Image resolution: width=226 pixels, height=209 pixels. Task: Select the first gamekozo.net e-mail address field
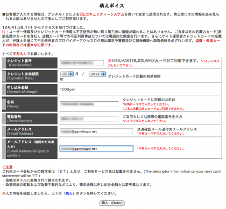click(x=96, y=131)
